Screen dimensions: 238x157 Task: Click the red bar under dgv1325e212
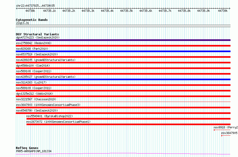coord(123,96)
